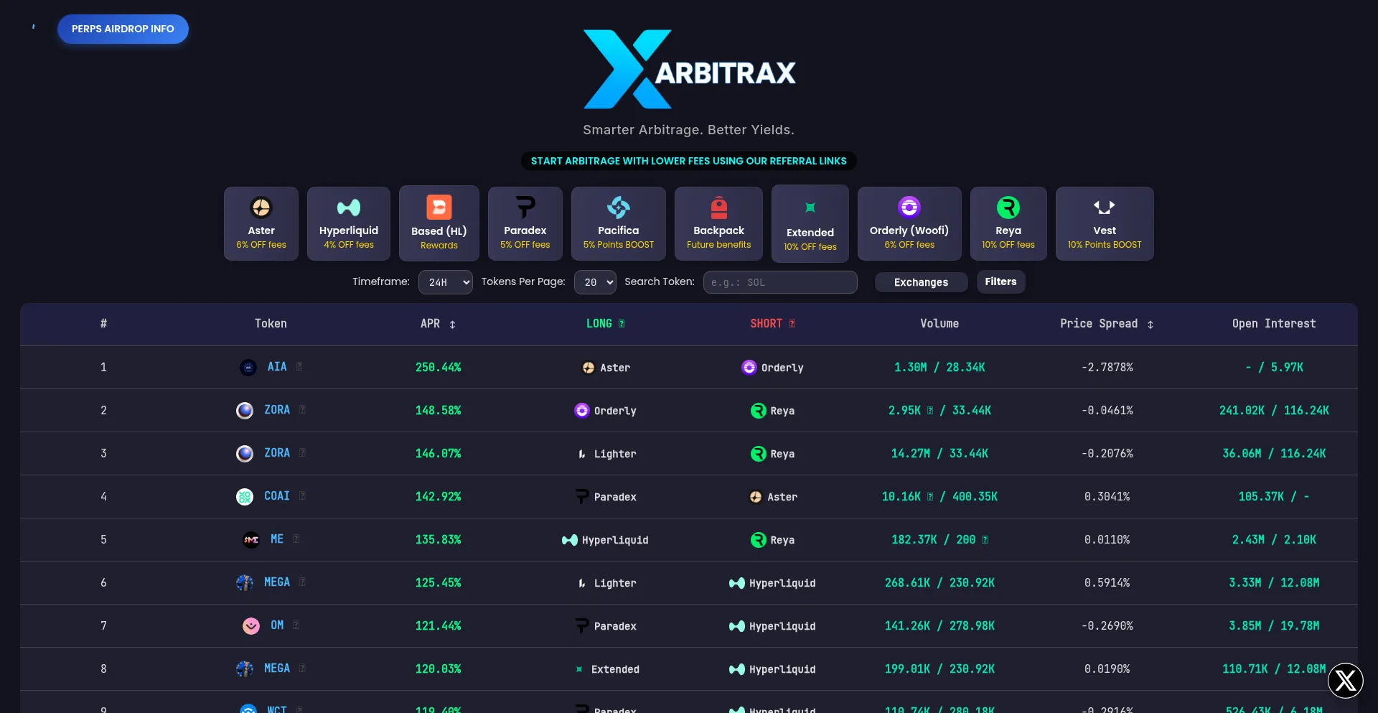
Task: Click the Pacifica points boost card
Action: (618, 224)
